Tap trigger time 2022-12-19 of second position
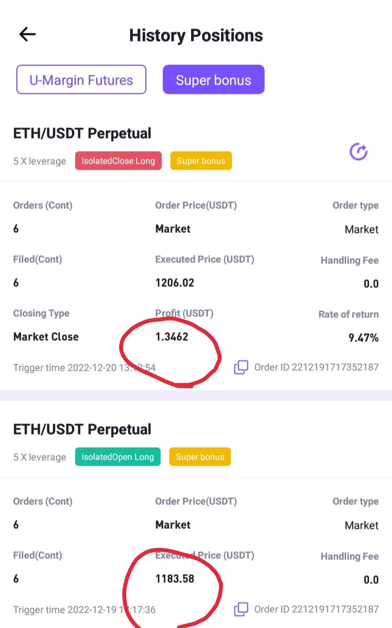 pos(84,609)
